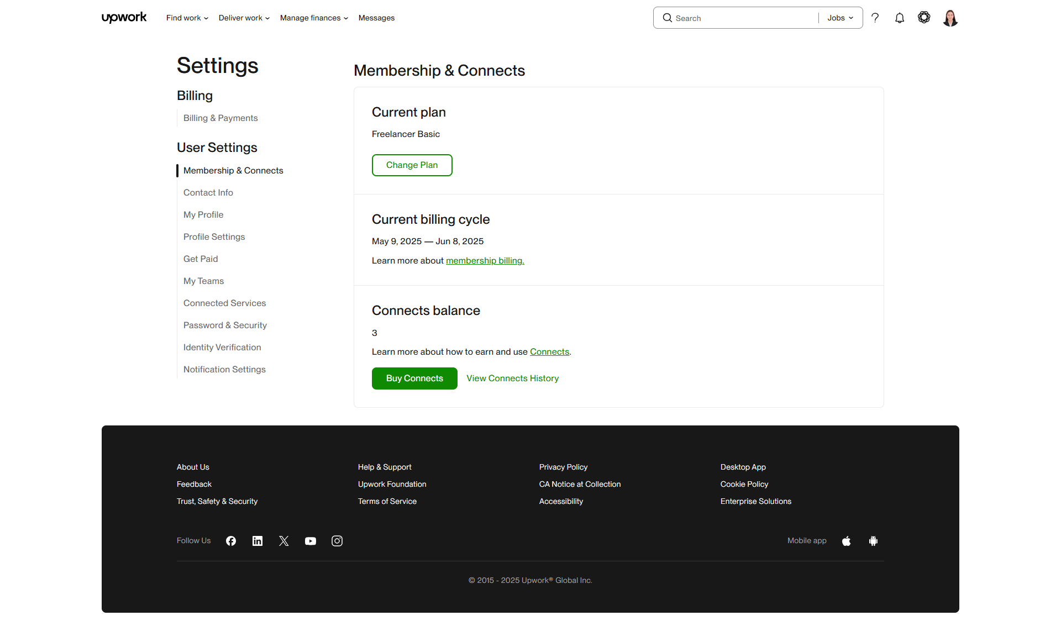The height and width of the screenshot is (626, 1061).
Task: Open the YouTube footer icon
Action: tap(311, 541)
